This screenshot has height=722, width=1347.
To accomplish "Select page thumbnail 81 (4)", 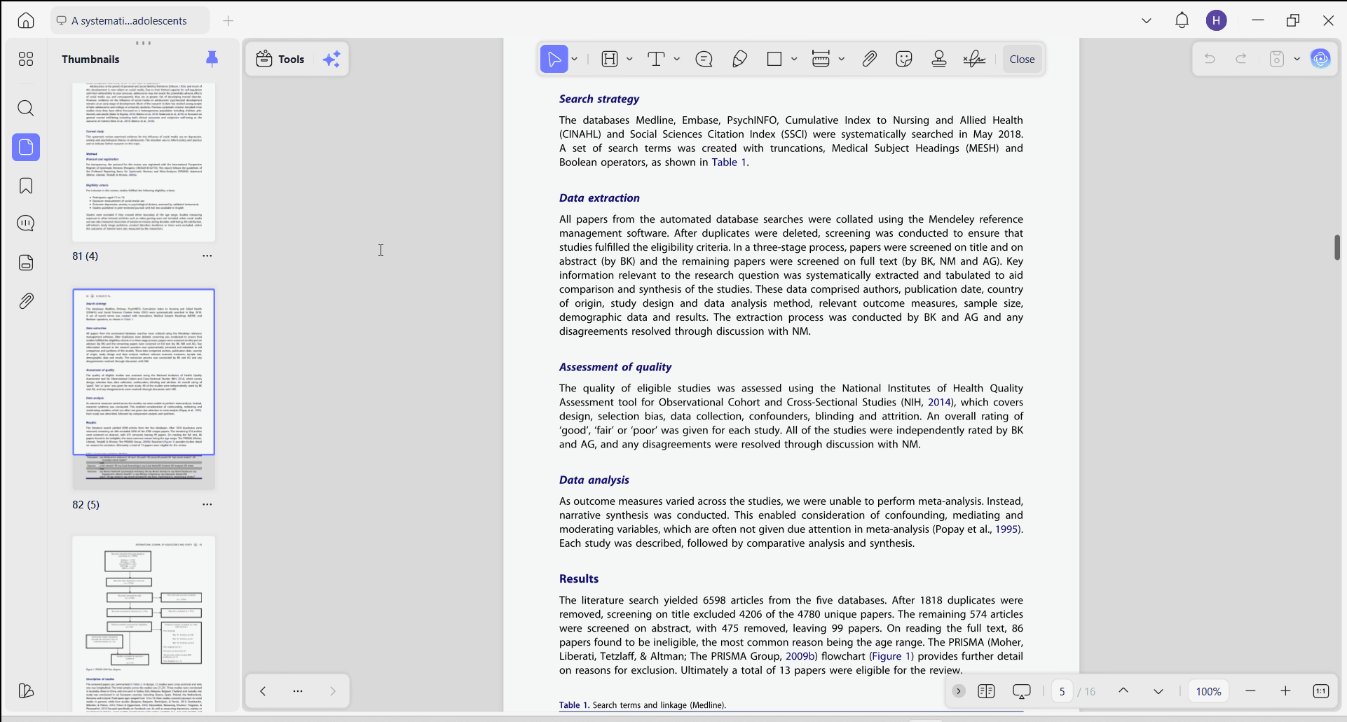I will pyautogui.click(x=144, y=162).
